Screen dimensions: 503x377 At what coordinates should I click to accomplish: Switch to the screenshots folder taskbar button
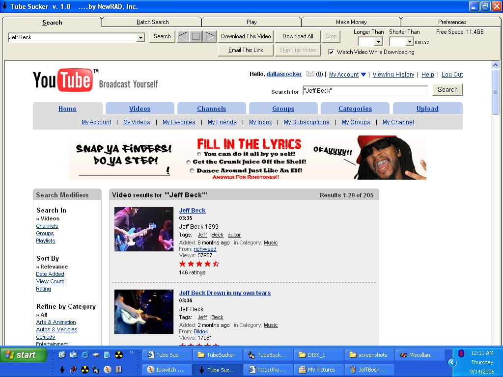pos(369,355)
